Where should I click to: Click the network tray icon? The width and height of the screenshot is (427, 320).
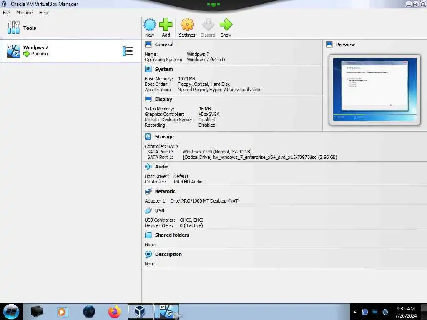point(375,312)
